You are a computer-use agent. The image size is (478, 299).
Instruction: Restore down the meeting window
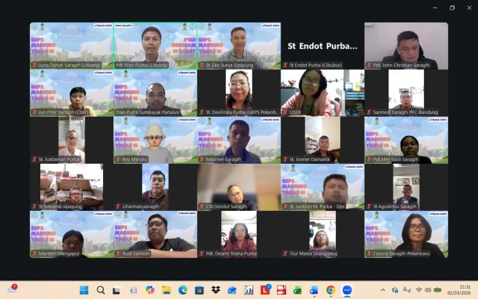tap(451, 8)
